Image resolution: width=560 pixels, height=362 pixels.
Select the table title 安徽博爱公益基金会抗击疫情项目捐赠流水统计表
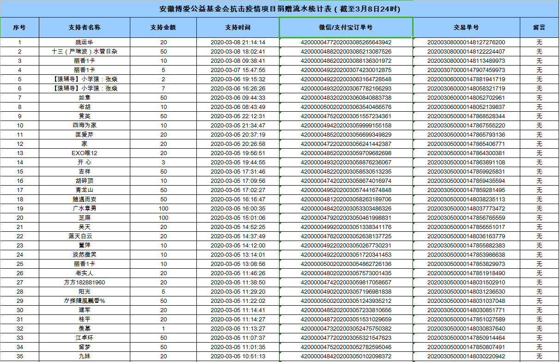[280, 9]
